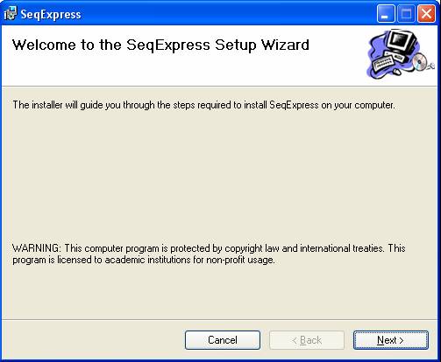The height and width of the screenshot is (362, 441).
Task: Minimize the SeqExpress setup window
Action: 386,14
